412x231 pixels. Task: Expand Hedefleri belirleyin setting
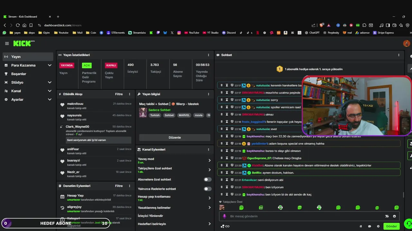pos(210,224)
